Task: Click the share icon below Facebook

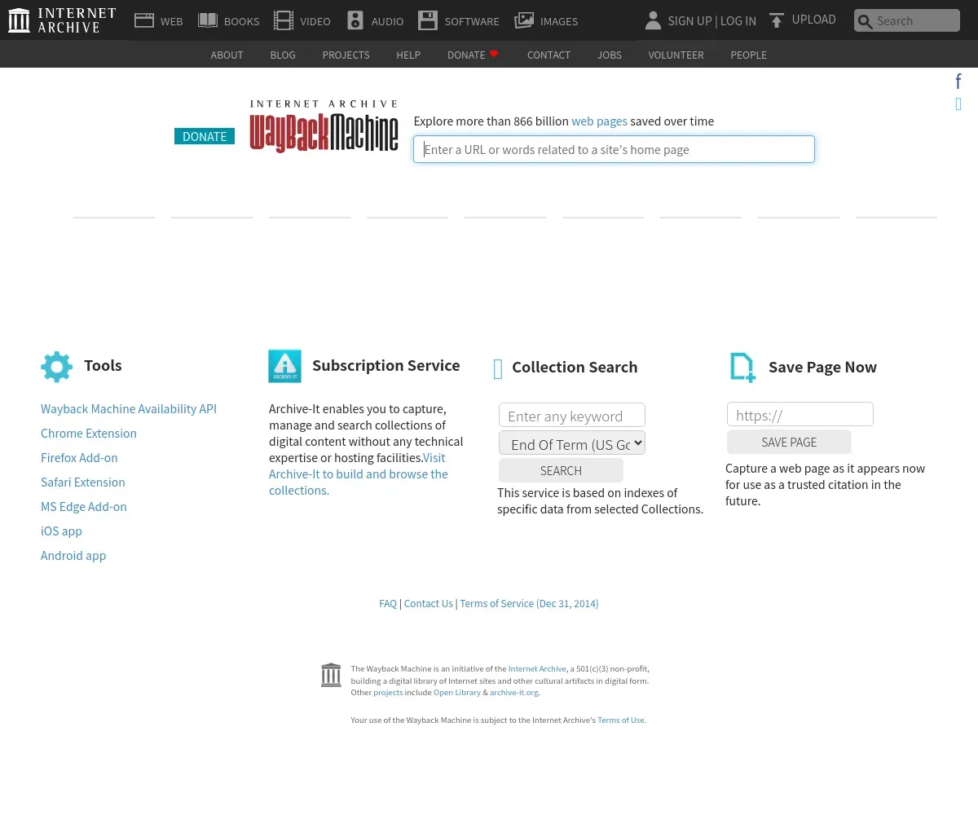Action: 958,104
